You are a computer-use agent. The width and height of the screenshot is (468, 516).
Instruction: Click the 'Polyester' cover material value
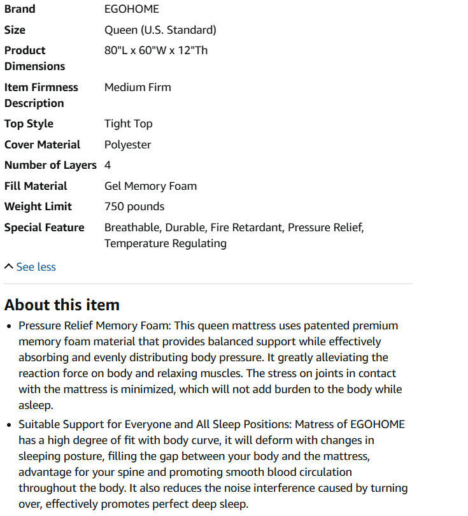127,145
